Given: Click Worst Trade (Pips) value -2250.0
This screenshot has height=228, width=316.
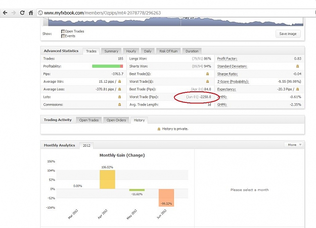Looking at the screenshot, I should 205,97.
